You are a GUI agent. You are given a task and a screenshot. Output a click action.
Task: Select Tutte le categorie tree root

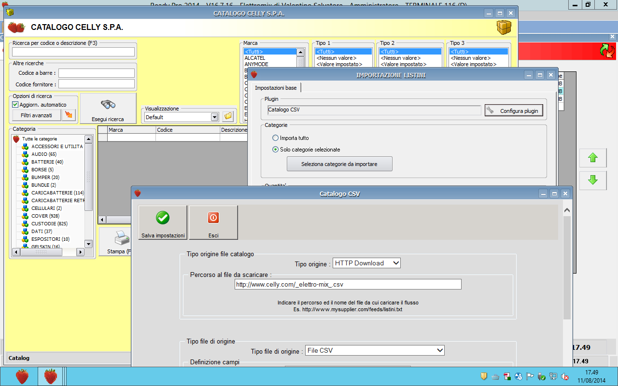pos(40,139)
